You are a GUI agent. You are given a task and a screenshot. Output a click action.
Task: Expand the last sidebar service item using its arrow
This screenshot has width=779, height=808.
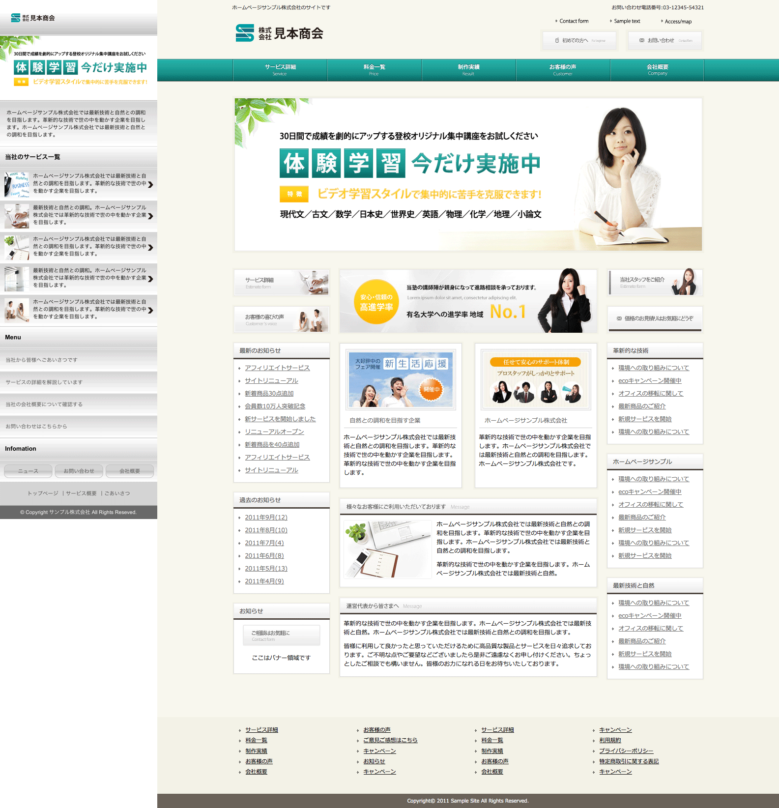[x=150, y=310]
